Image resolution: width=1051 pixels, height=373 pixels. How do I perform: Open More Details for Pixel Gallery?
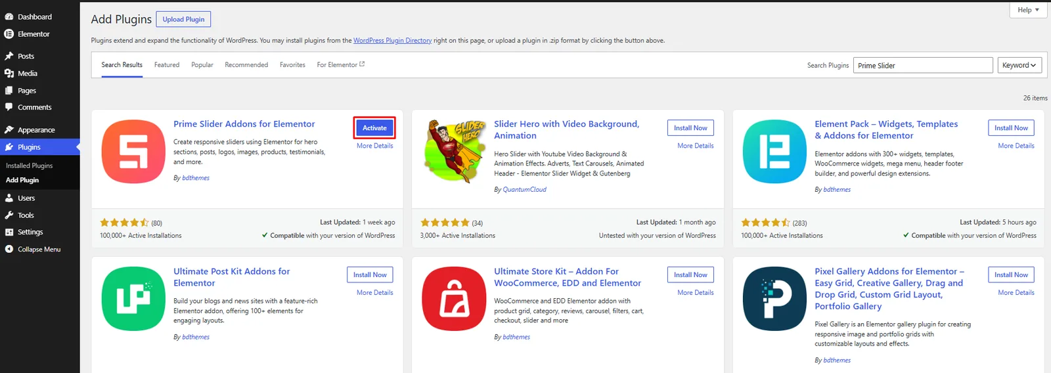coord(1016,293)
